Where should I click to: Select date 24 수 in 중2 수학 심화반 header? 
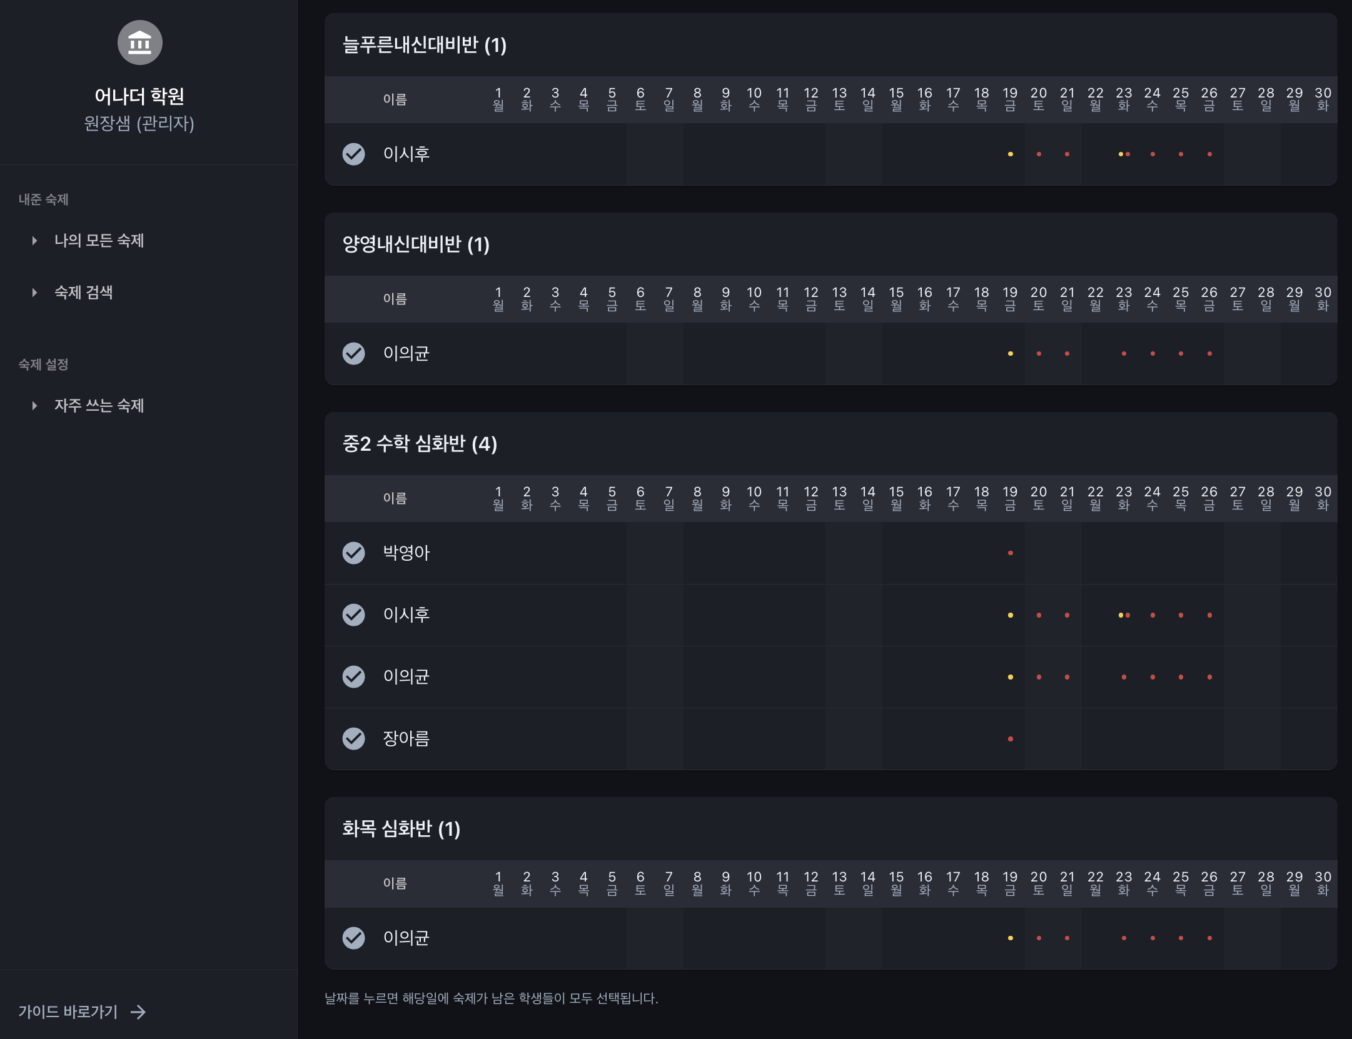(x=1153, y=498)
